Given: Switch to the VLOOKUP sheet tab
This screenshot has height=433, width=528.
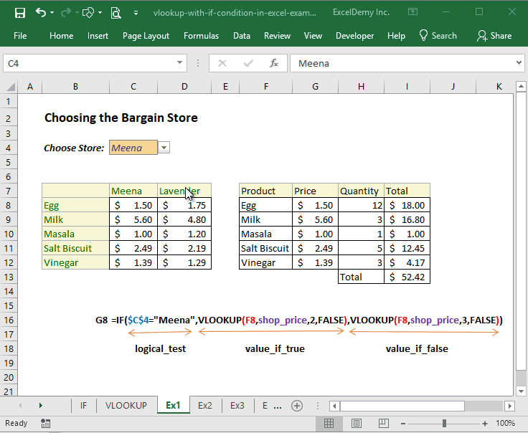Looking at the screenshot, I should point(126,405).
